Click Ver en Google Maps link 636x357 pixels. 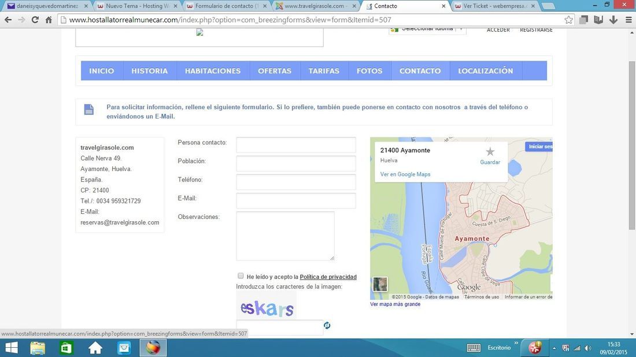point(405,174)
